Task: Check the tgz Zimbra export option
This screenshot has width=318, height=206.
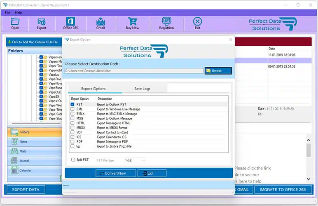Action: pos(72,146)
